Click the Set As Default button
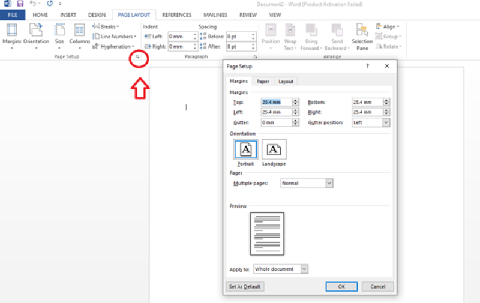Image resolution: width=480 pixels, height=303 pixels. pos(245,287)
